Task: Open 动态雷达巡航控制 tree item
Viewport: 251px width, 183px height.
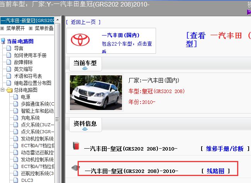Action: 37,152
